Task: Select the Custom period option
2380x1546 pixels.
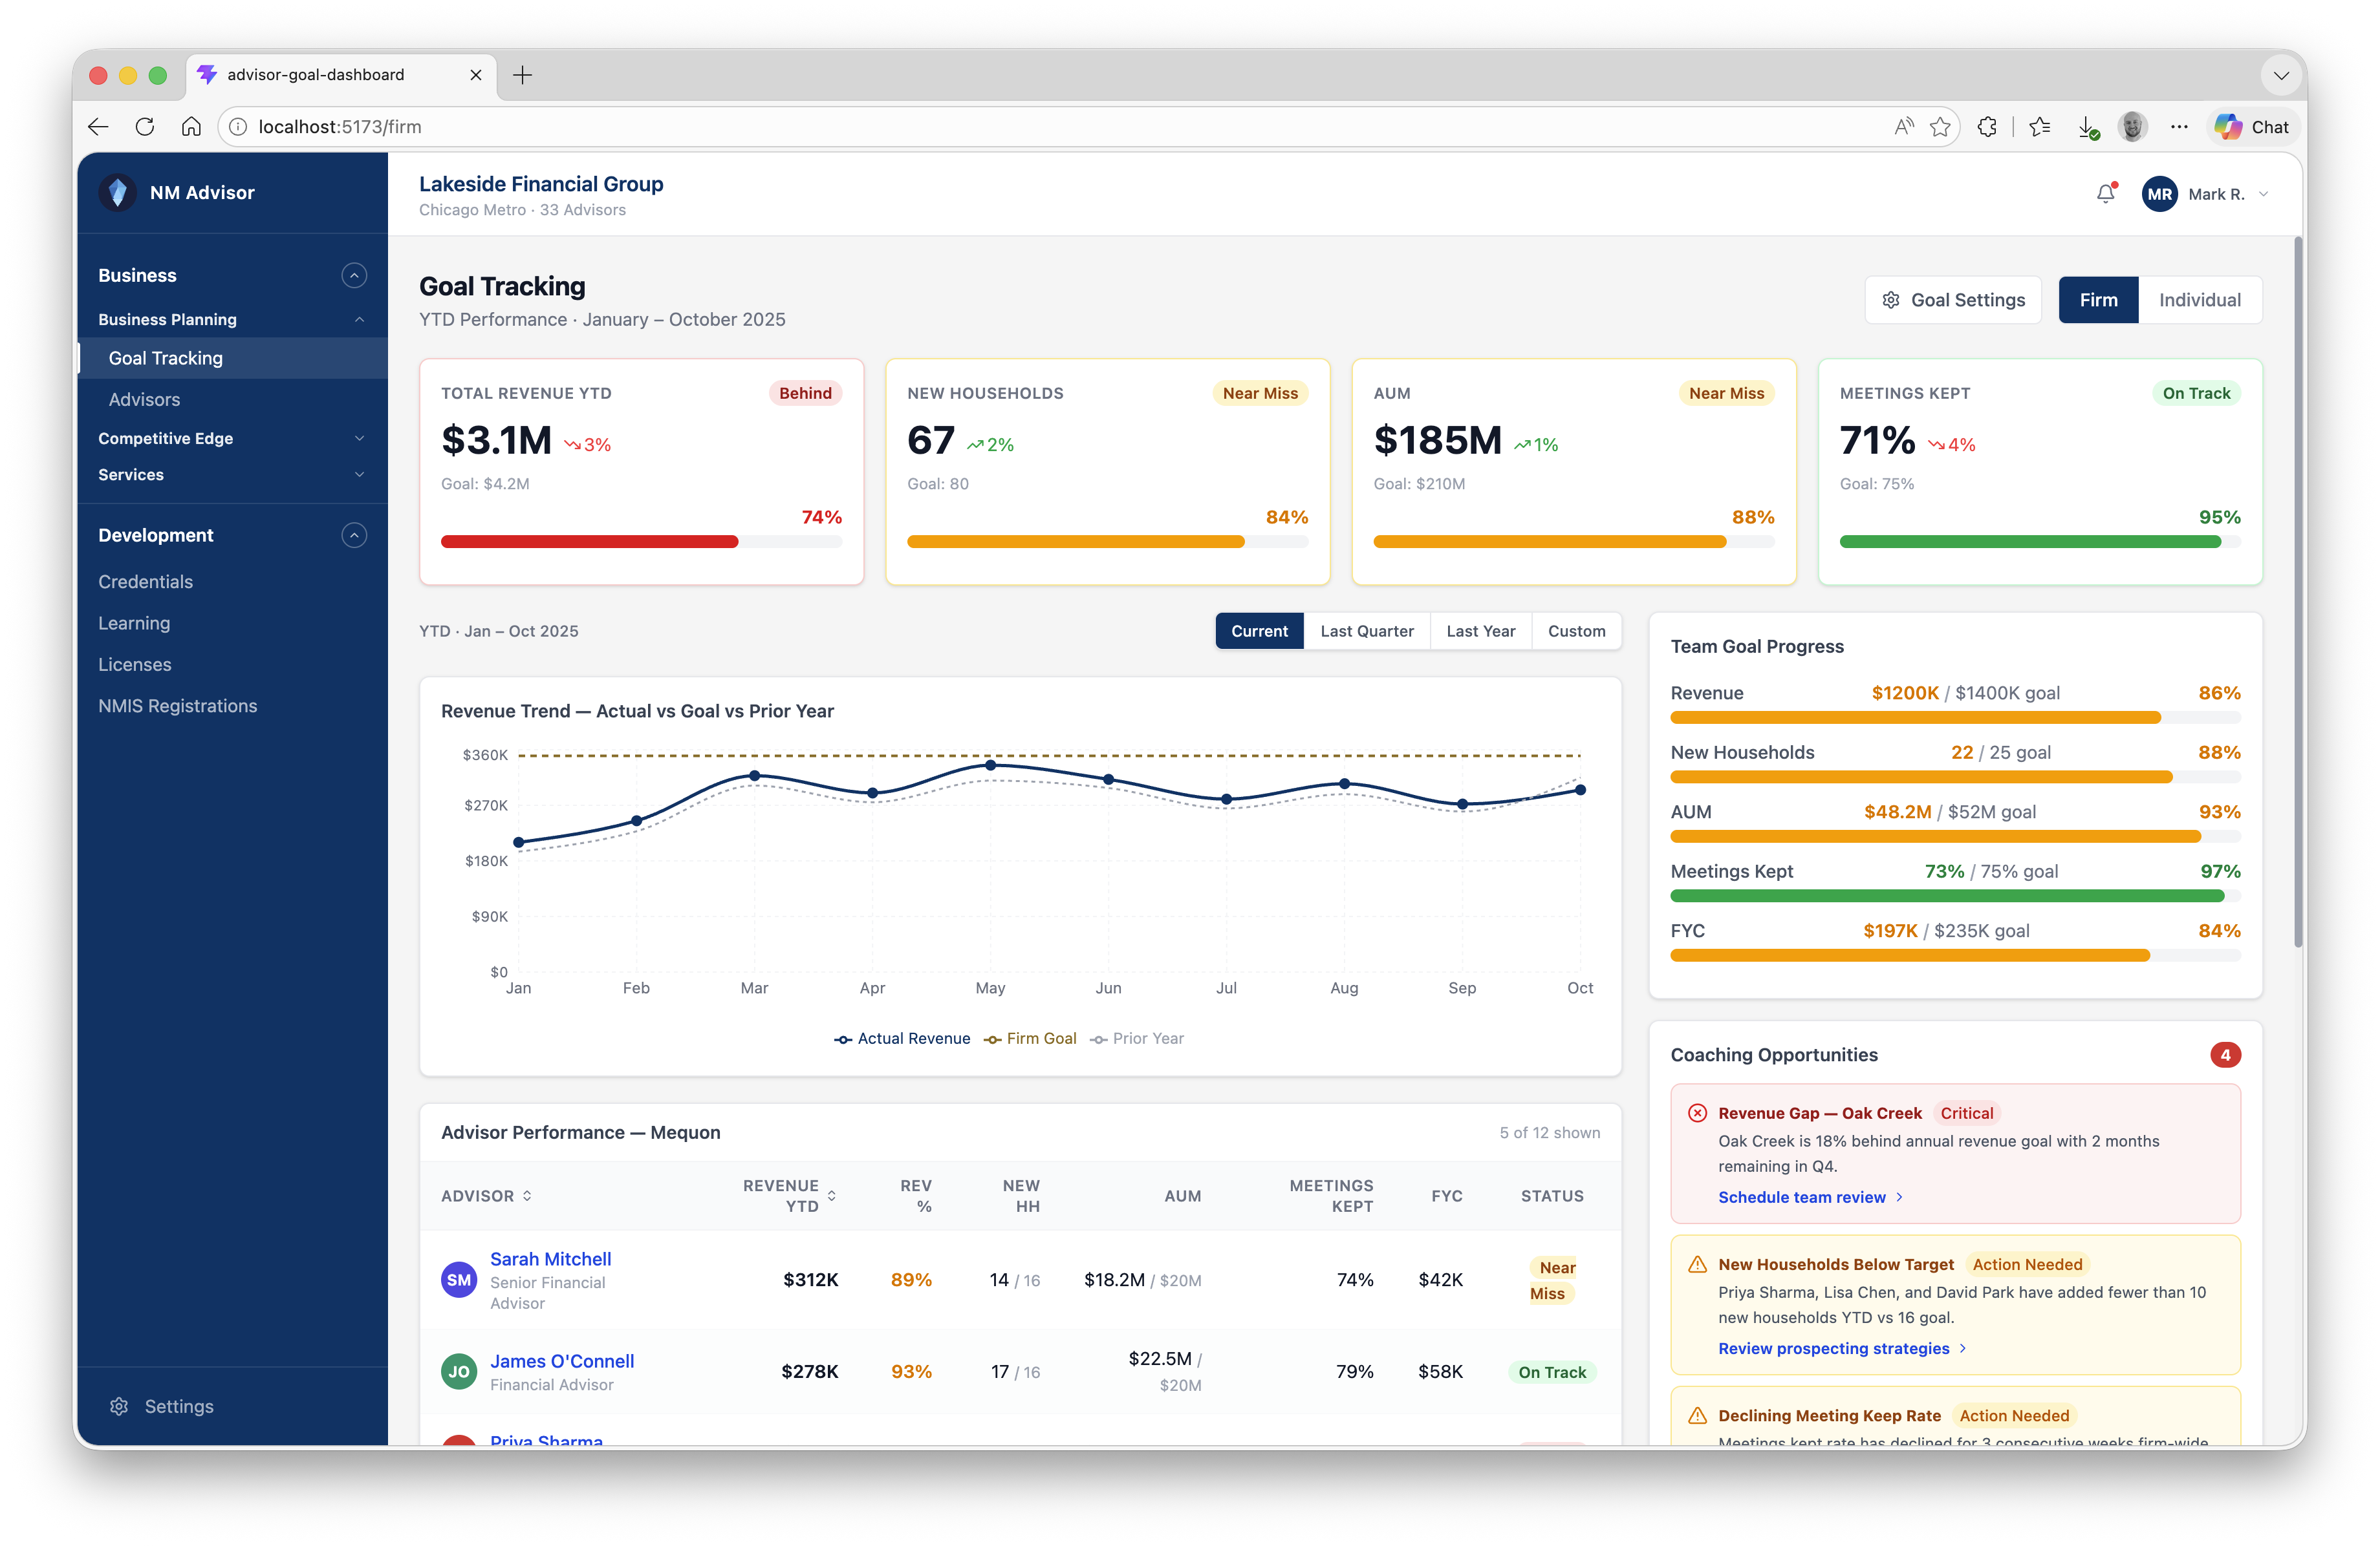Action: click(x=1576, y=631)
